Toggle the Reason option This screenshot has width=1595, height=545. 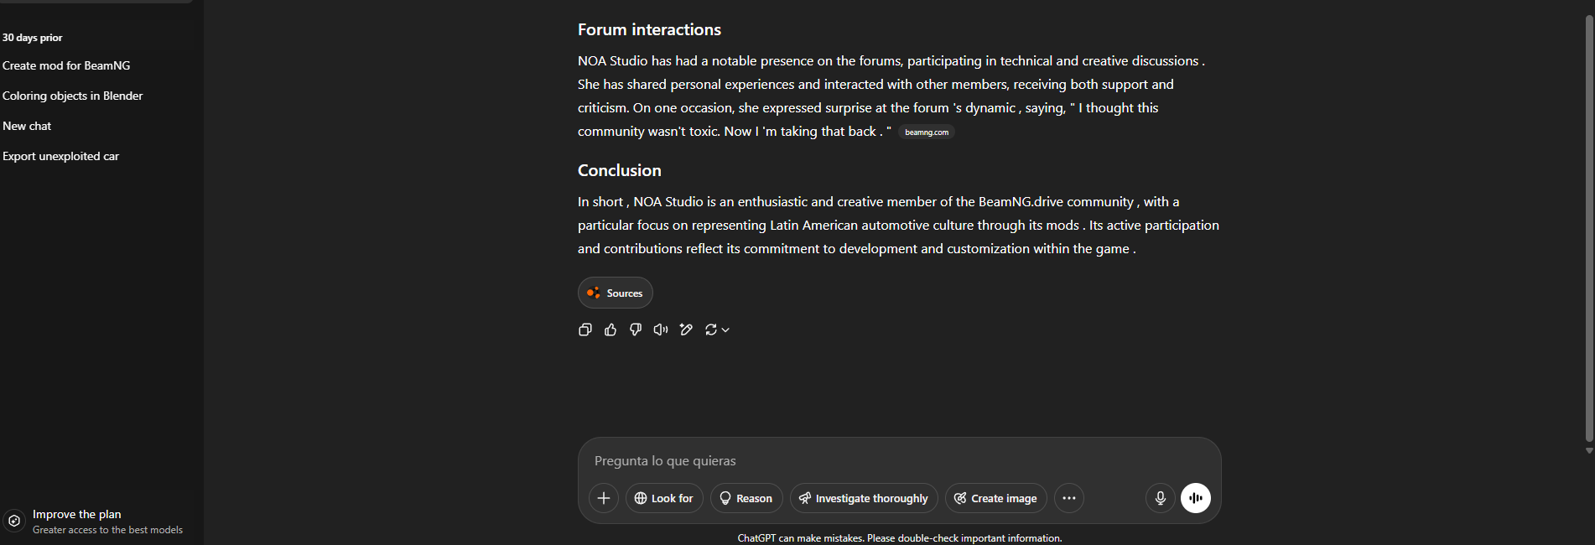(746, 498)
